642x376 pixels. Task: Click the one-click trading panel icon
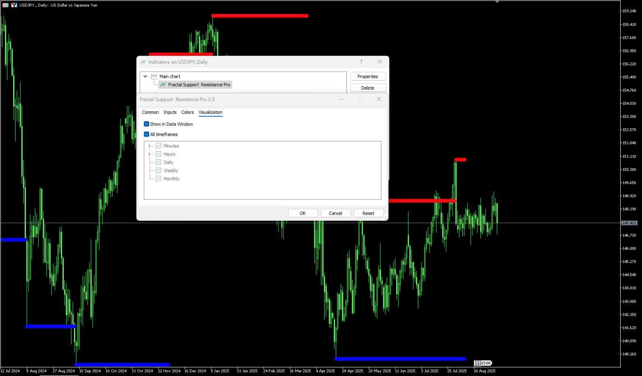[x=6, y=5]
